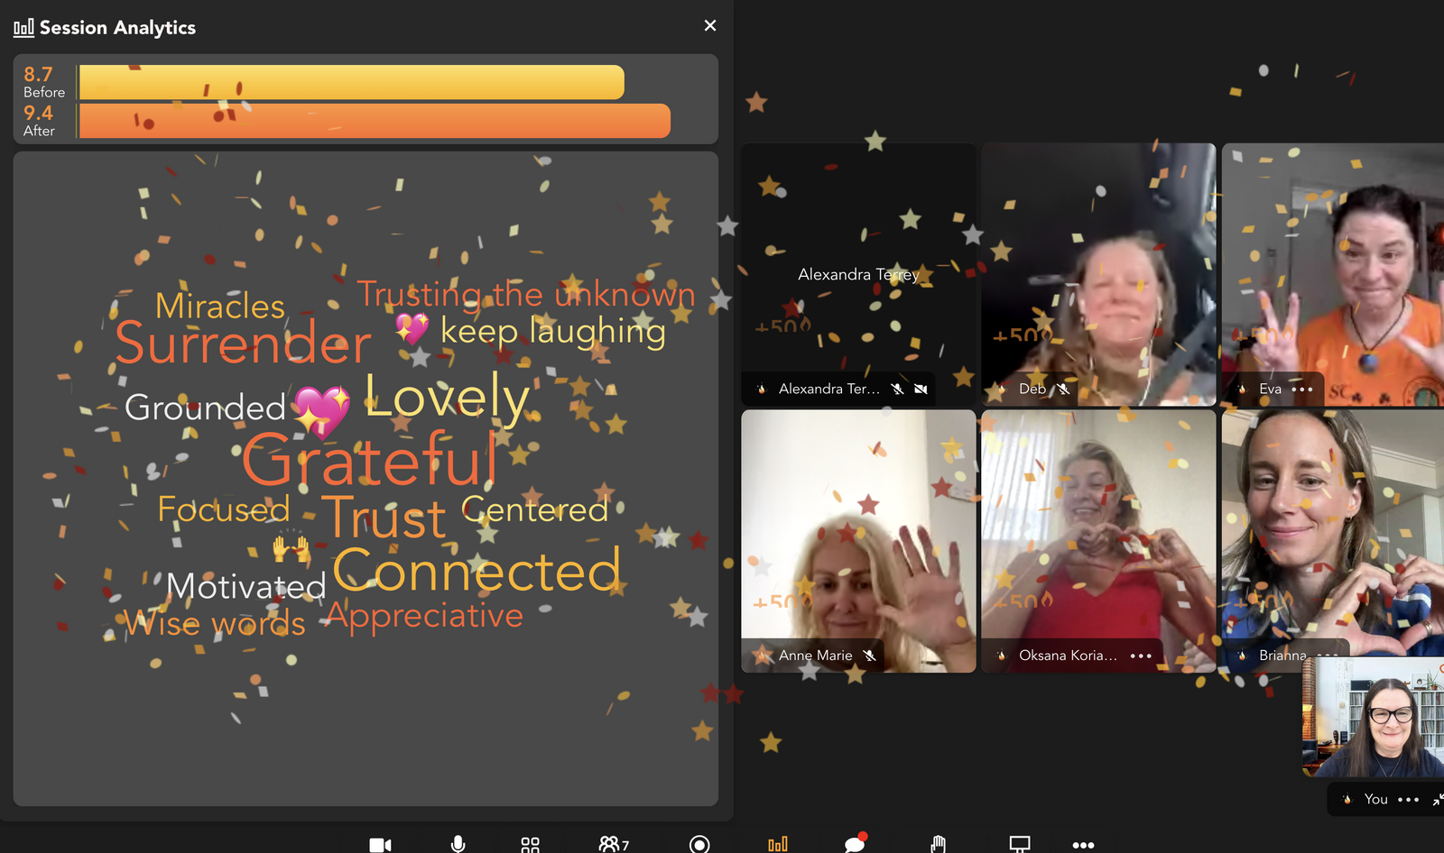The height and width of the screenshot is (853, 1444).
Task: Open the options menu on You tile
Action: click(x=1408, y=800)
